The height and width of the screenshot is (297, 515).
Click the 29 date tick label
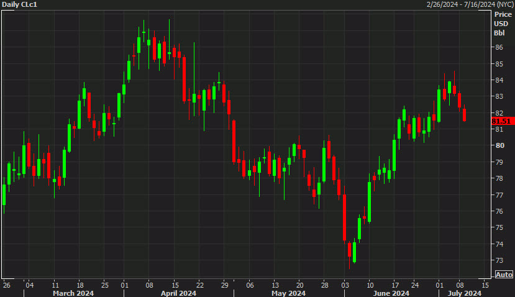(224, 285)
